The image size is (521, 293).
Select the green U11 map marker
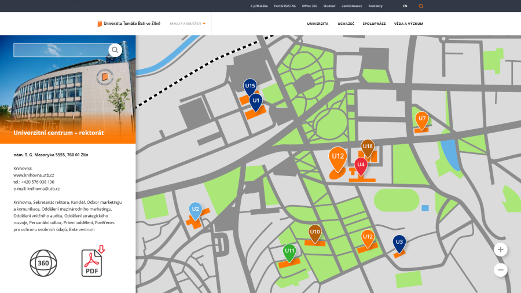pyautogui.click(x=289, y=252)
